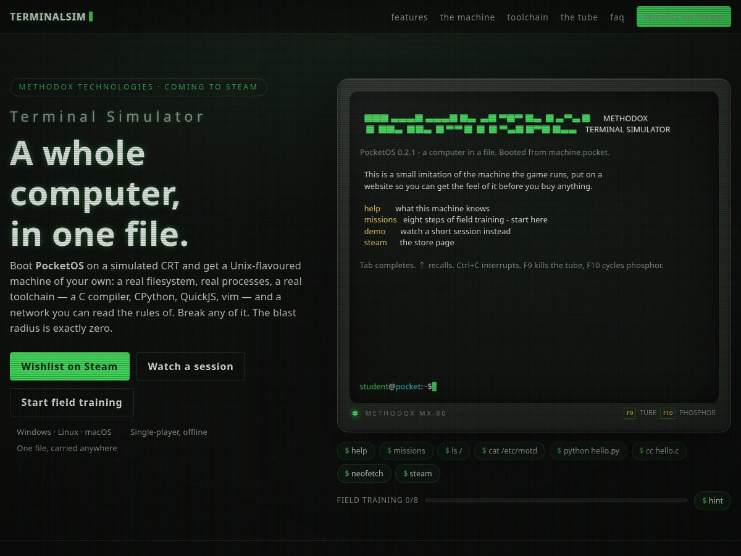Go to the machine section
Screen dimensions: 741x556
pyautogui.click(x=467, y=17)
